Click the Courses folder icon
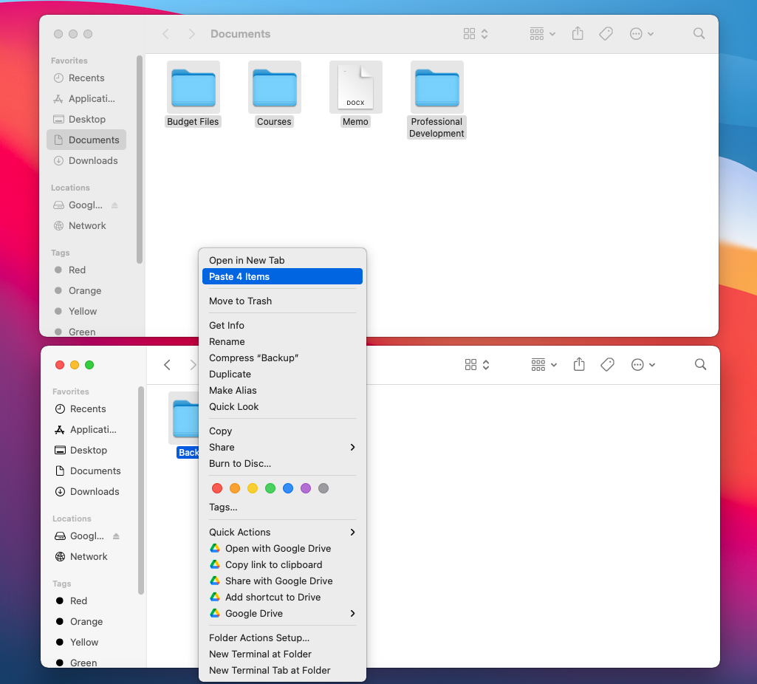Image resolution: width=757 pixels, height=684 pixels. pos(274,89)
